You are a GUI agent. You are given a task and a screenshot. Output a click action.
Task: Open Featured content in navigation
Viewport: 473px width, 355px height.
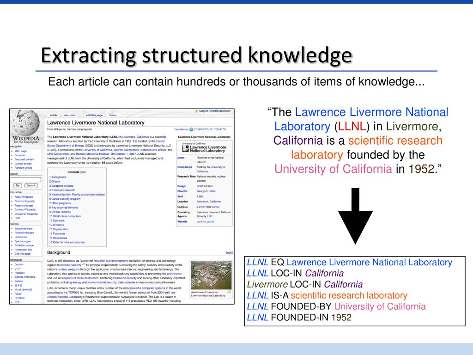point(24,159)
